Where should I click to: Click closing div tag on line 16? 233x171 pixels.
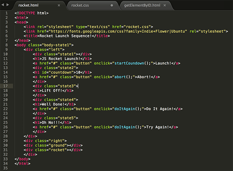(x=40, y=82)
